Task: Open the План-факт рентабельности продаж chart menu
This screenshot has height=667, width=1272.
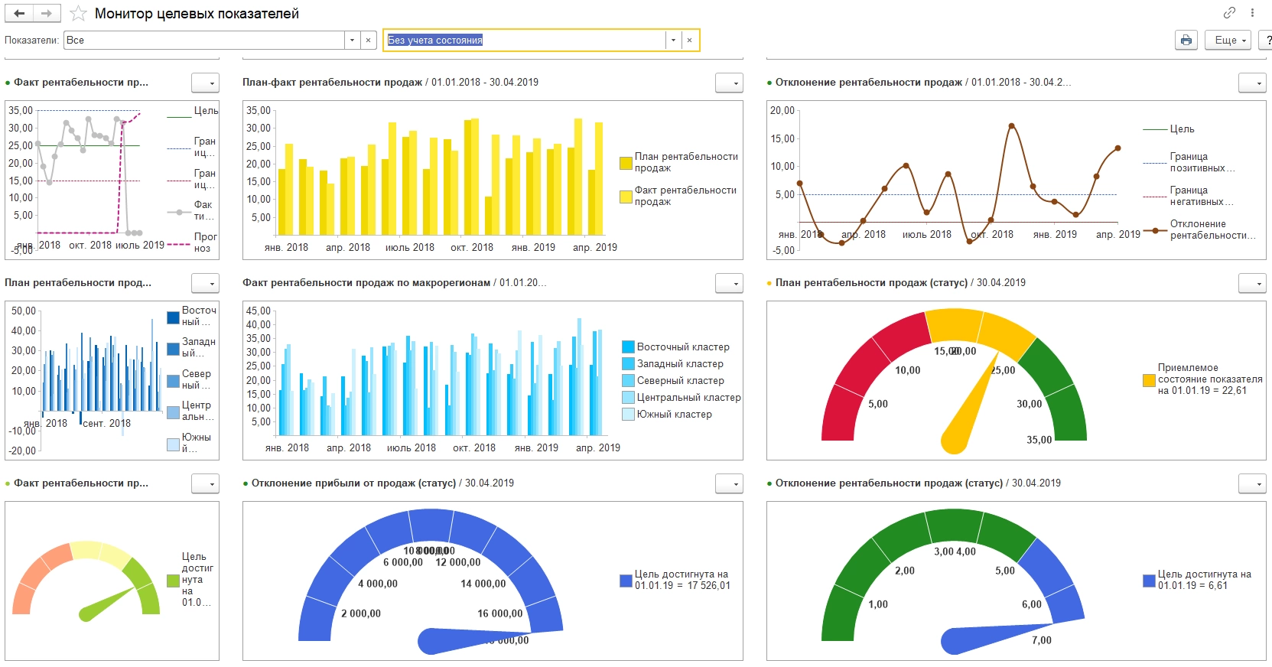Action: pos(729,83)
